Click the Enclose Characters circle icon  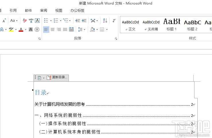click(x=37, y=29)
